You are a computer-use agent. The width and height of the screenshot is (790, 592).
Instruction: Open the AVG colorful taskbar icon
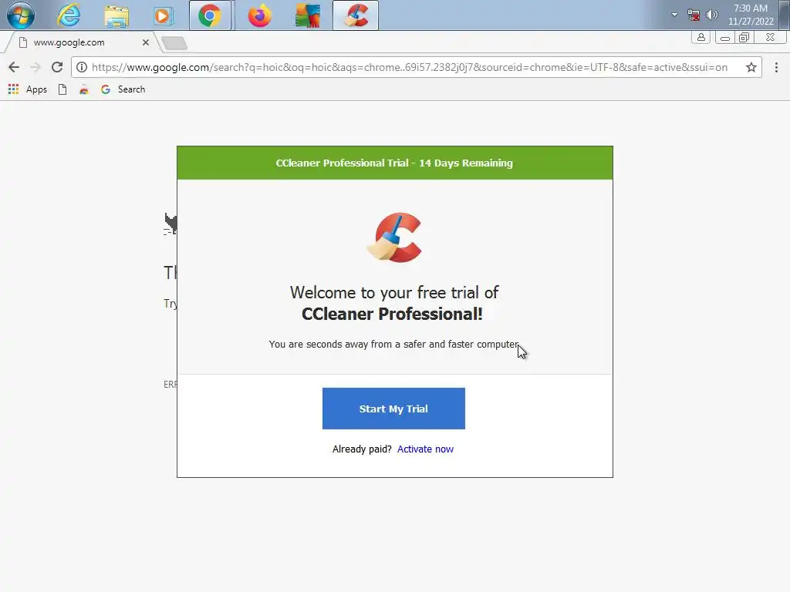pyautogui.click(x=308, y=15)
